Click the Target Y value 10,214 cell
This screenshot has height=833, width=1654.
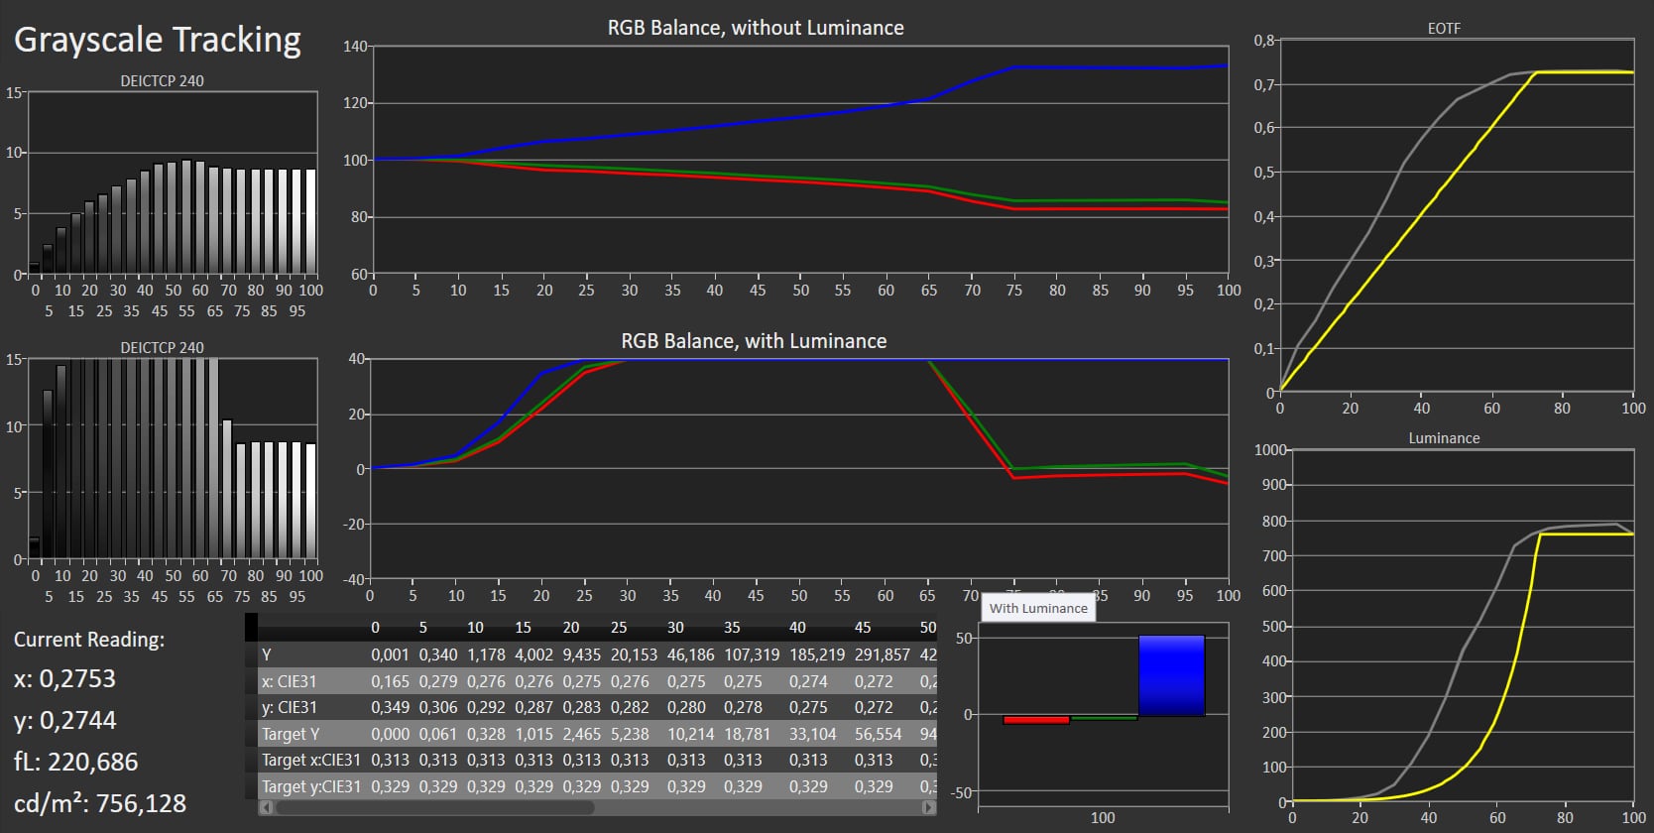691,734
